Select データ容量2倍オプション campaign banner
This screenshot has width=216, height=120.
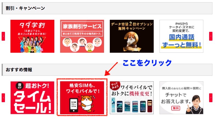pyautogui.click(x=132, y=36)
